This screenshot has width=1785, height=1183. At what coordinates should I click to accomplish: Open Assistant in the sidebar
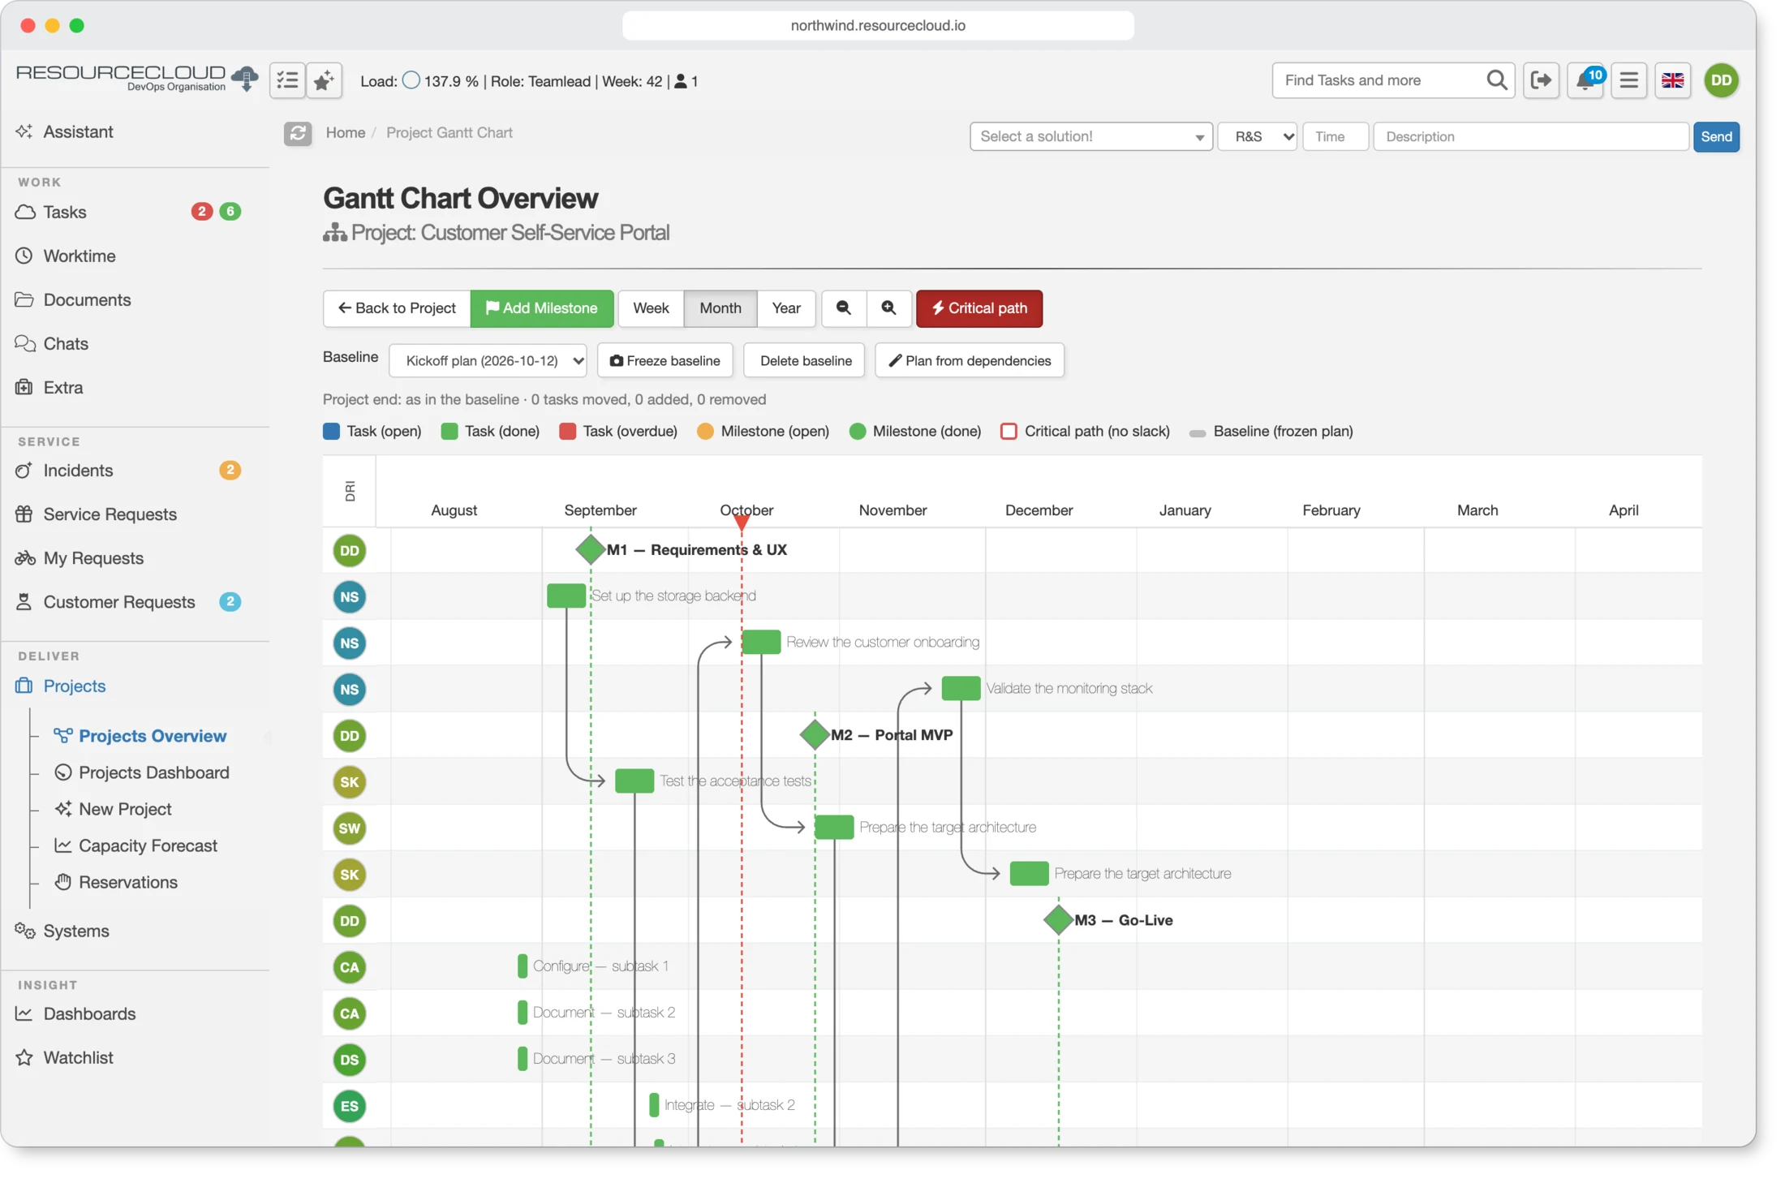[x=78, y=131]
